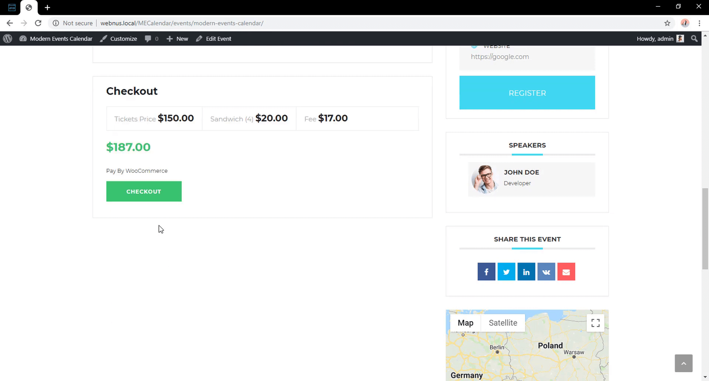Image resolution: width=709 pixels, height=381 pixels.
Task: Click the Pay By WooCommerce label
Action: 137,171
